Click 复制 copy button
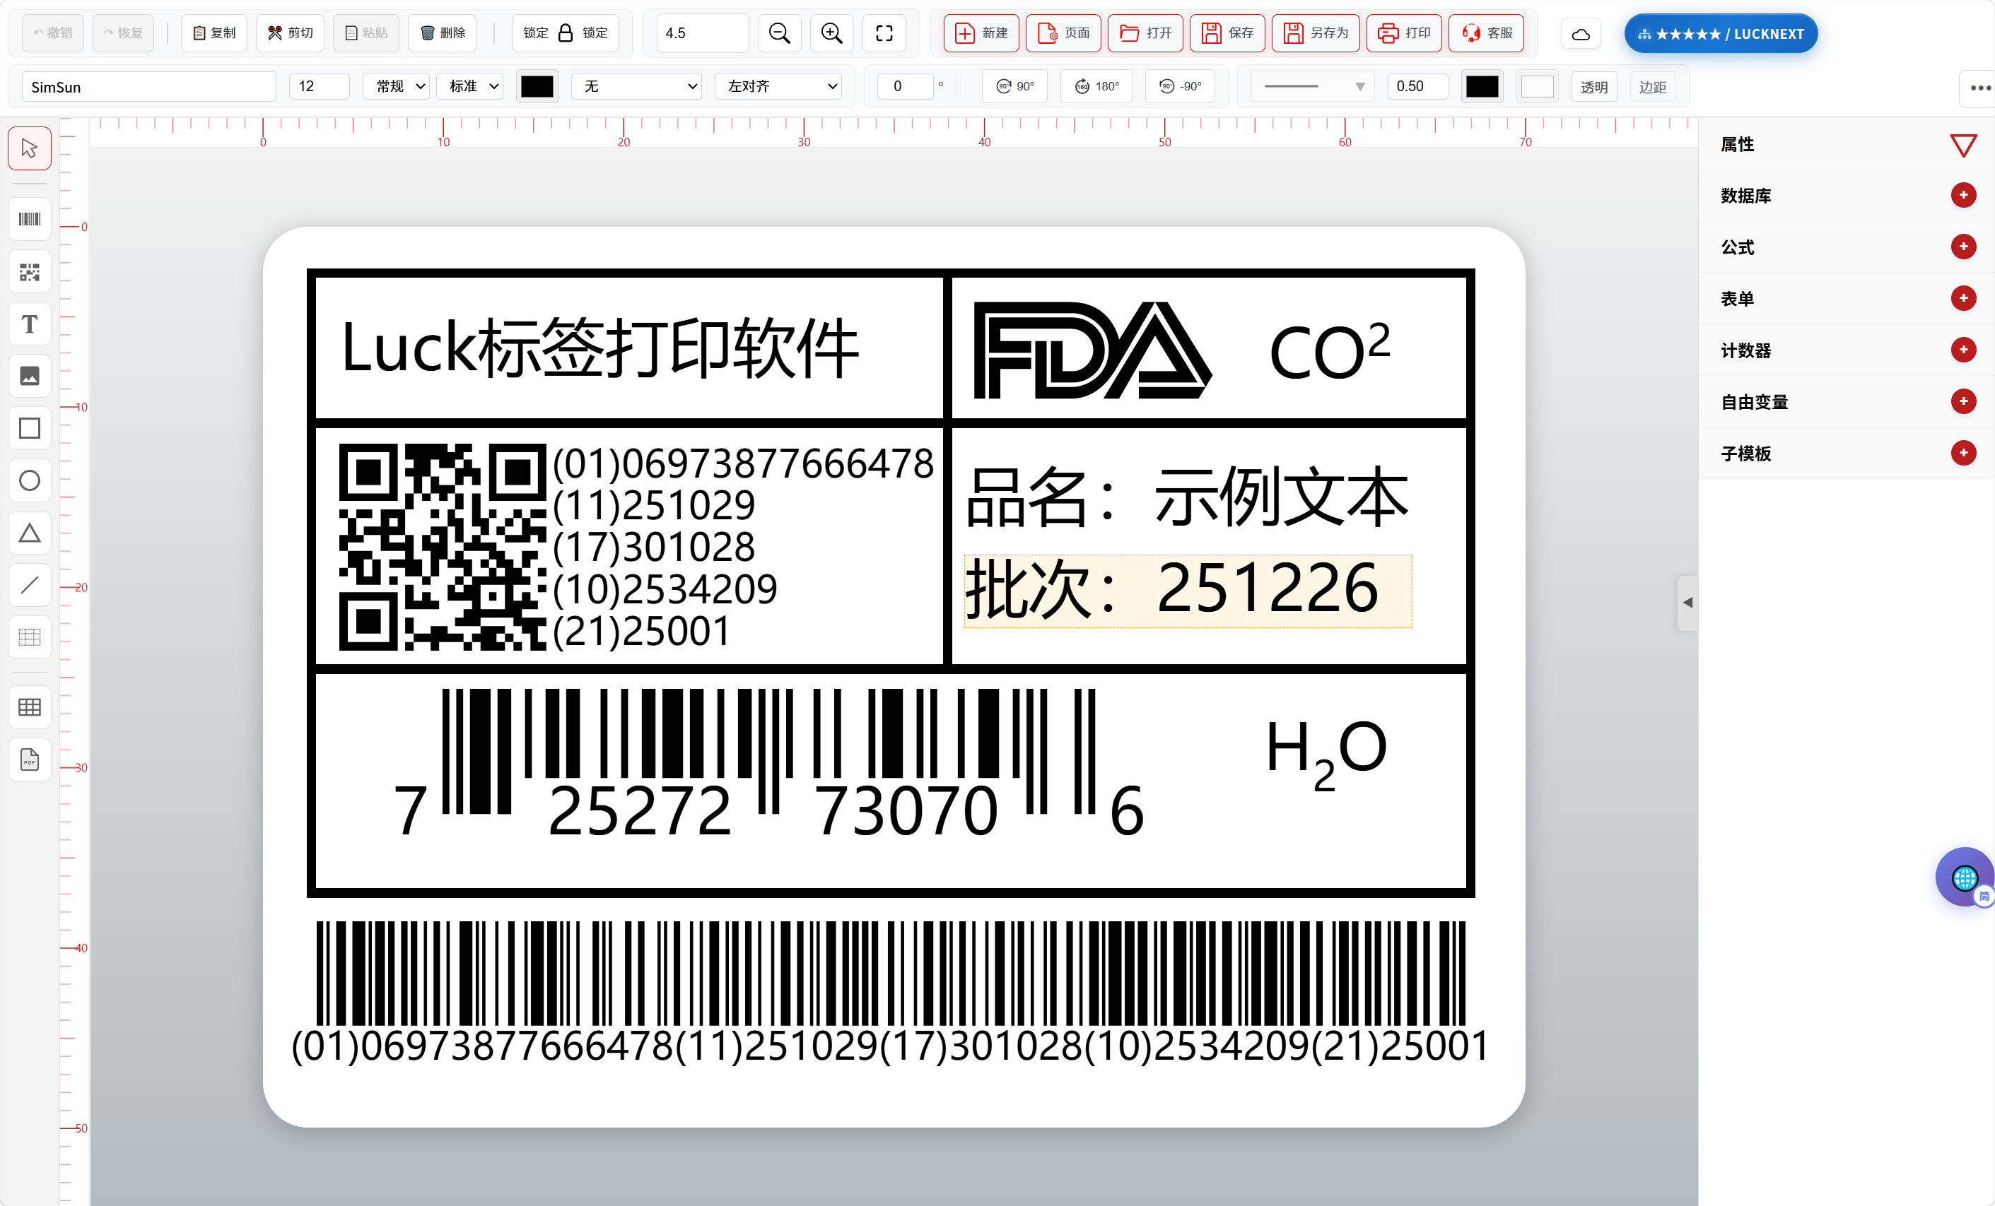 (213, 33)
